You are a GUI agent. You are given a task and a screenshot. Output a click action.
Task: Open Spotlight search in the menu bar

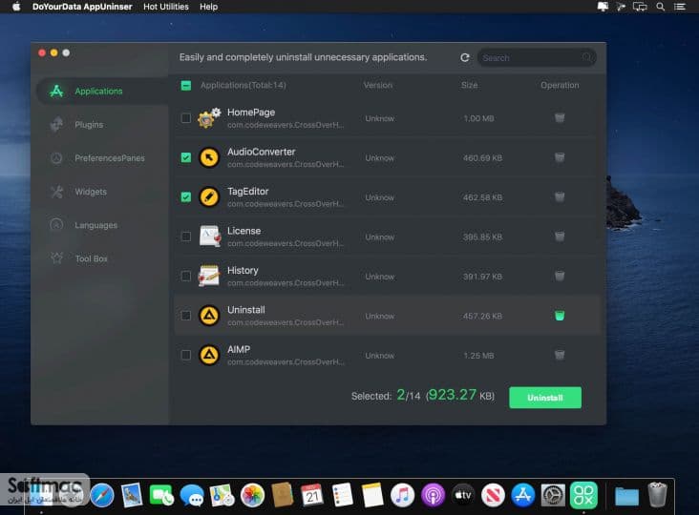coord(660,7)
